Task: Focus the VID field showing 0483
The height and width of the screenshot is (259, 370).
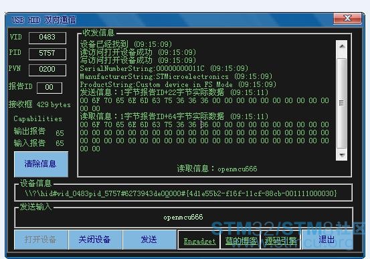Action: (x=48, y=37)
